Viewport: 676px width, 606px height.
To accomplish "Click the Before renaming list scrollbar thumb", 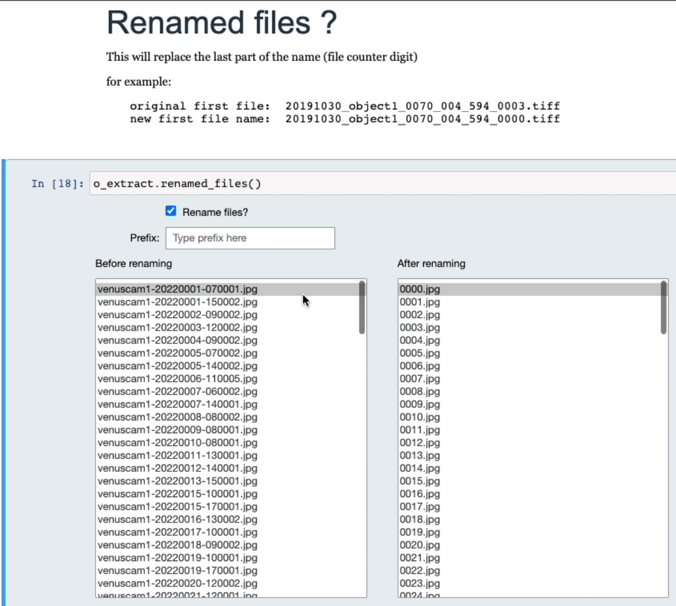I will (x=362, y=307).
